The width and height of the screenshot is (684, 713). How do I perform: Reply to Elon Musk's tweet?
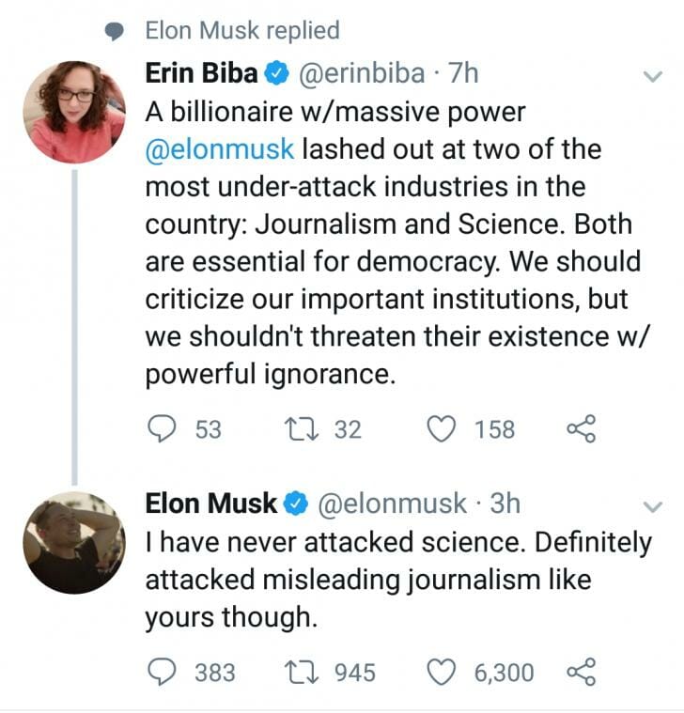tap(163, 673)
